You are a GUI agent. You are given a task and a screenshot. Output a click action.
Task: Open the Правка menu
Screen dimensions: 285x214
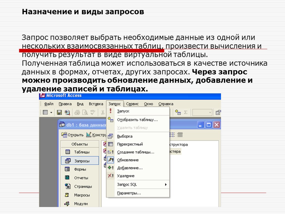pos(65,104)
